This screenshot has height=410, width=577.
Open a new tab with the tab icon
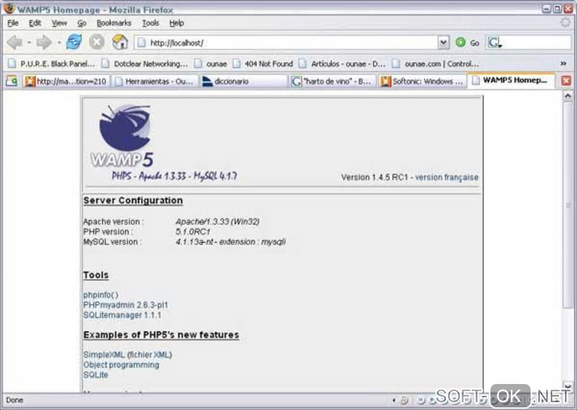coord(11,81)
